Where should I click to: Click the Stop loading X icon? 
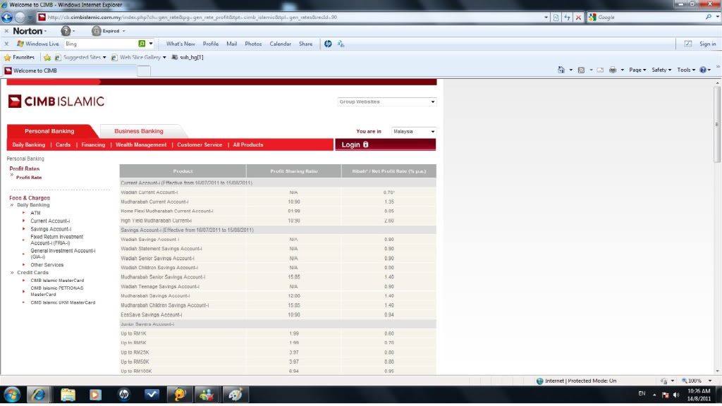[579, 17]
